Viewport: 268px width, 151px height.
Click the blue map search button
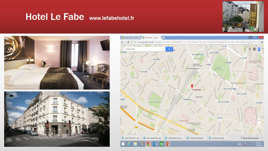click(x=169, y=49)
